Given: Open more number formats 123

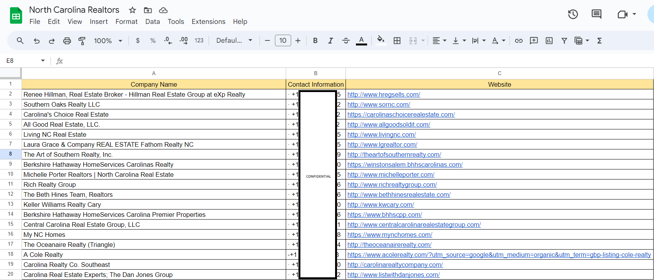Looking at the screenshot, I should (199, 40).
